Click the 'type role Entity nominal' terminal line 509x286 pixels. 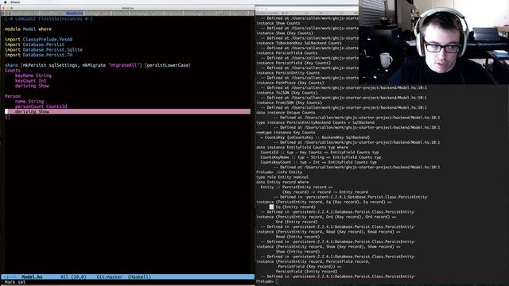pyautogui.click(x=282, y=177)
